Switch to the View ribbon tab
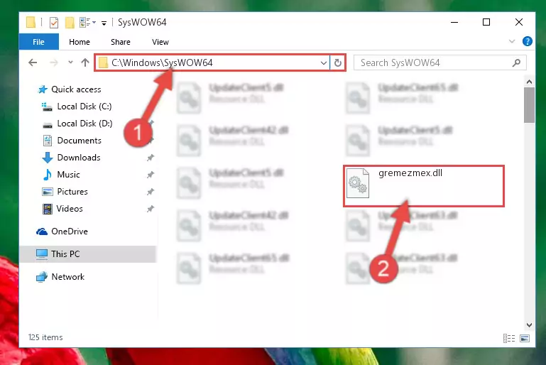This screenshot has height=365, width=546. (160, 42)
